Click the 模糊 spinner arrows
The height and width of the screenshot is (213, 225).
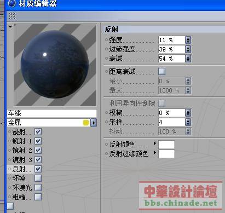(x=188, y=113)
